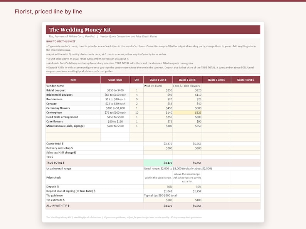Select "Miscellaneous (aisle, signage)" row label
This screenshot has width=306, height=229.
pos(66,126)
